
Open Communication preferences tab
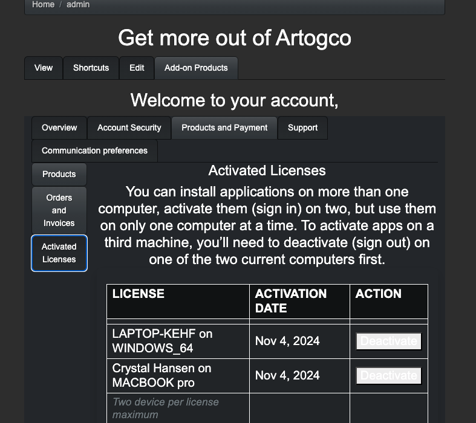95,150
